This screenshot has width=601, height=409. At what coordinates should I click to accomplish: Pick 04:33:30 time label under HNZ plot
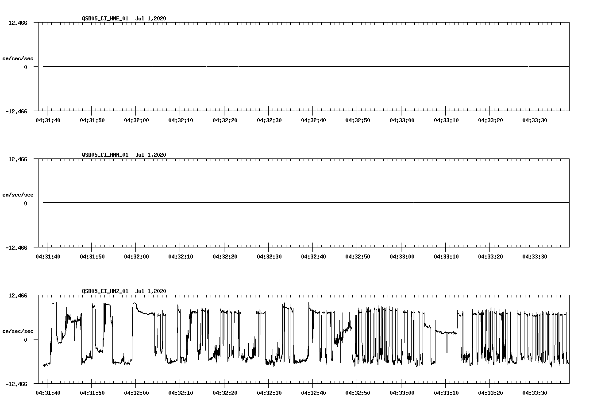pyautogui.click(x=535, y=393)
